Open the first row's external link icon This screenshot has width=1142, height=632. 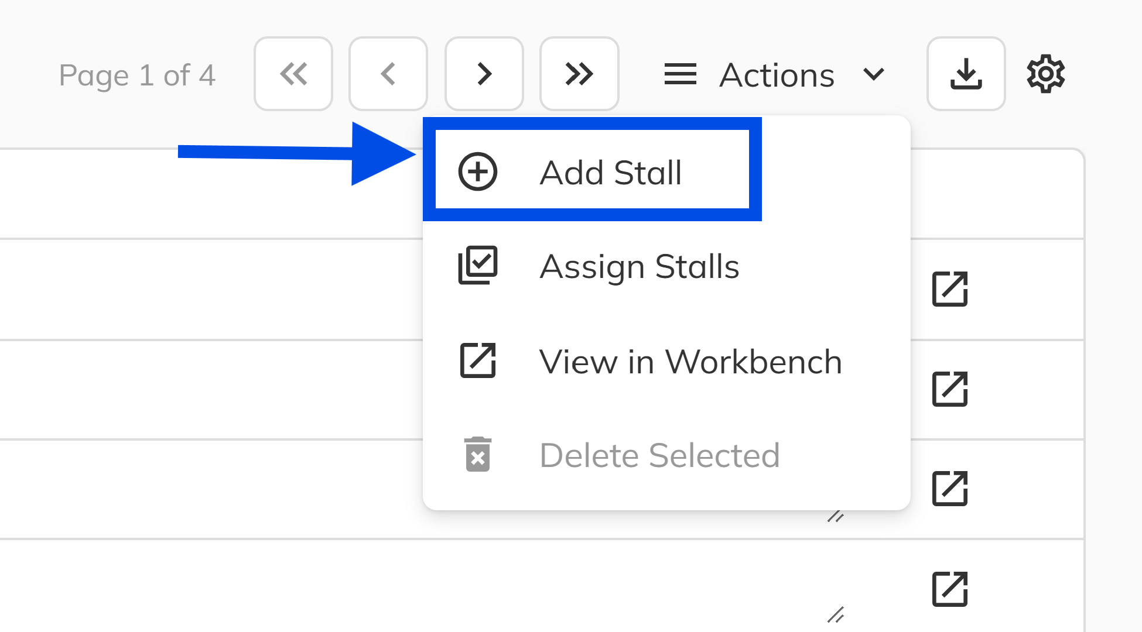[949, 290]
